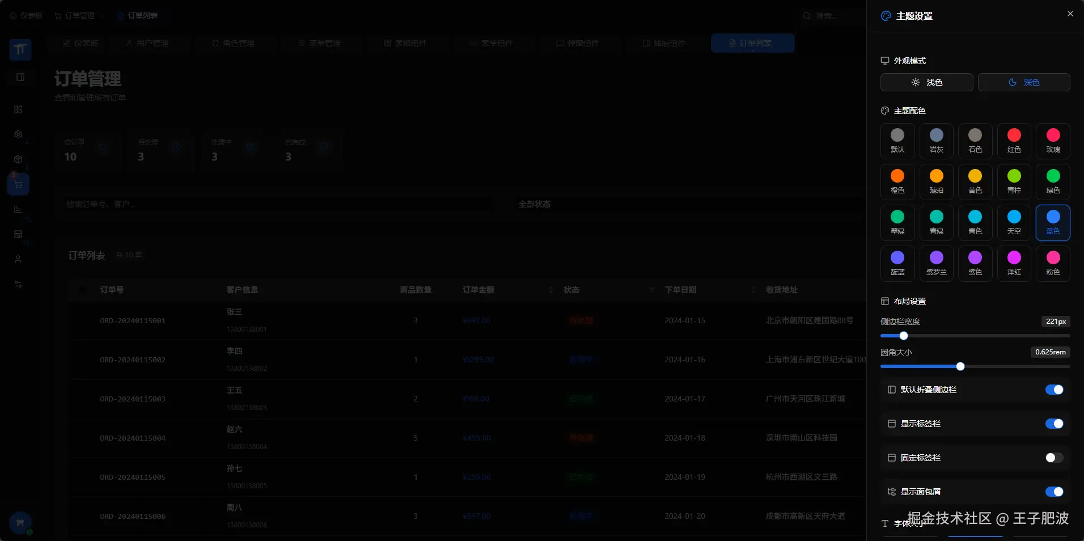Choose the 岩灰 theme color
The width and height of the screenshot is (1084, 541).
pos(937,141)
